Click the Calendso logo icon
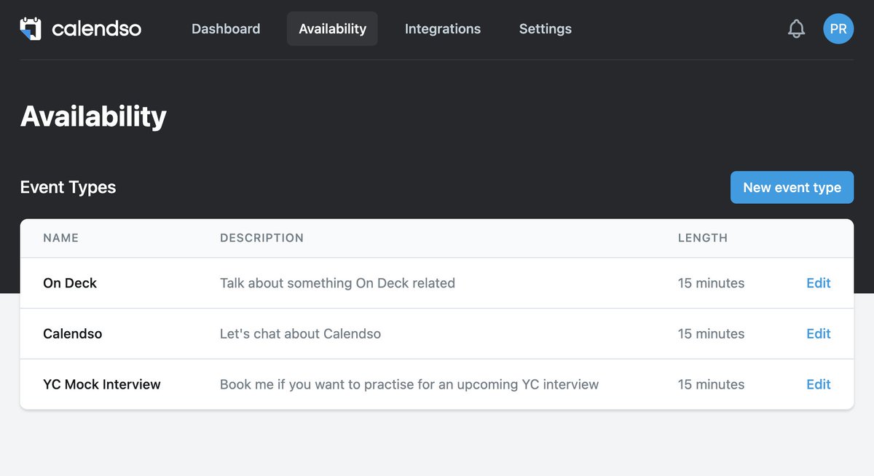The image size is (874, 476). (x=31, y=28)
